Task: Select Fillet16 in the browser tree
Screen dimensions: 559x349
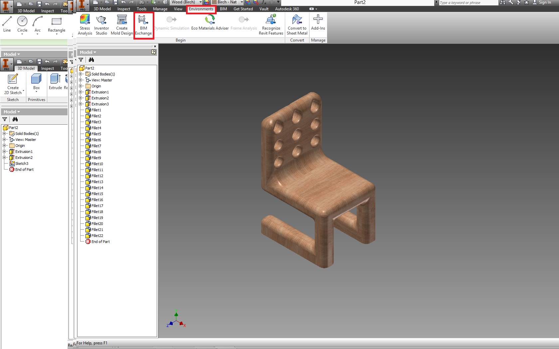Action: pyautogui.click(x=97, y=200)
